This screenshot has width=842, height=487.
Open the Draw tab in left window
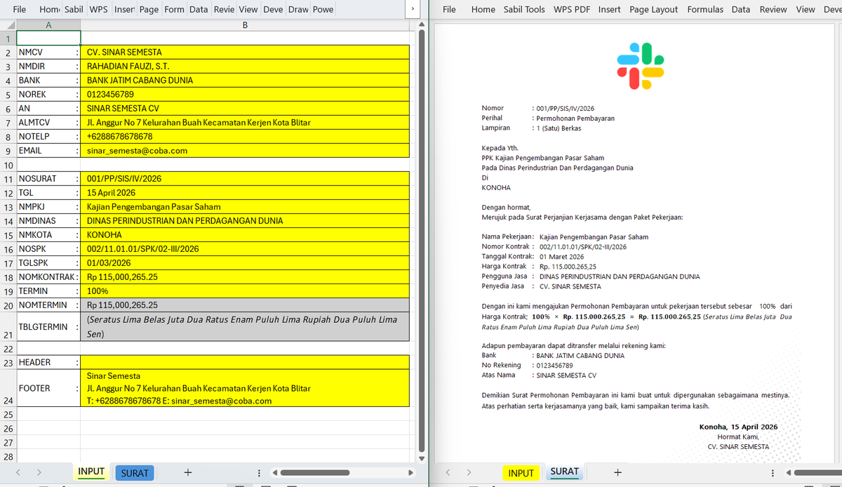coord(298,9)
